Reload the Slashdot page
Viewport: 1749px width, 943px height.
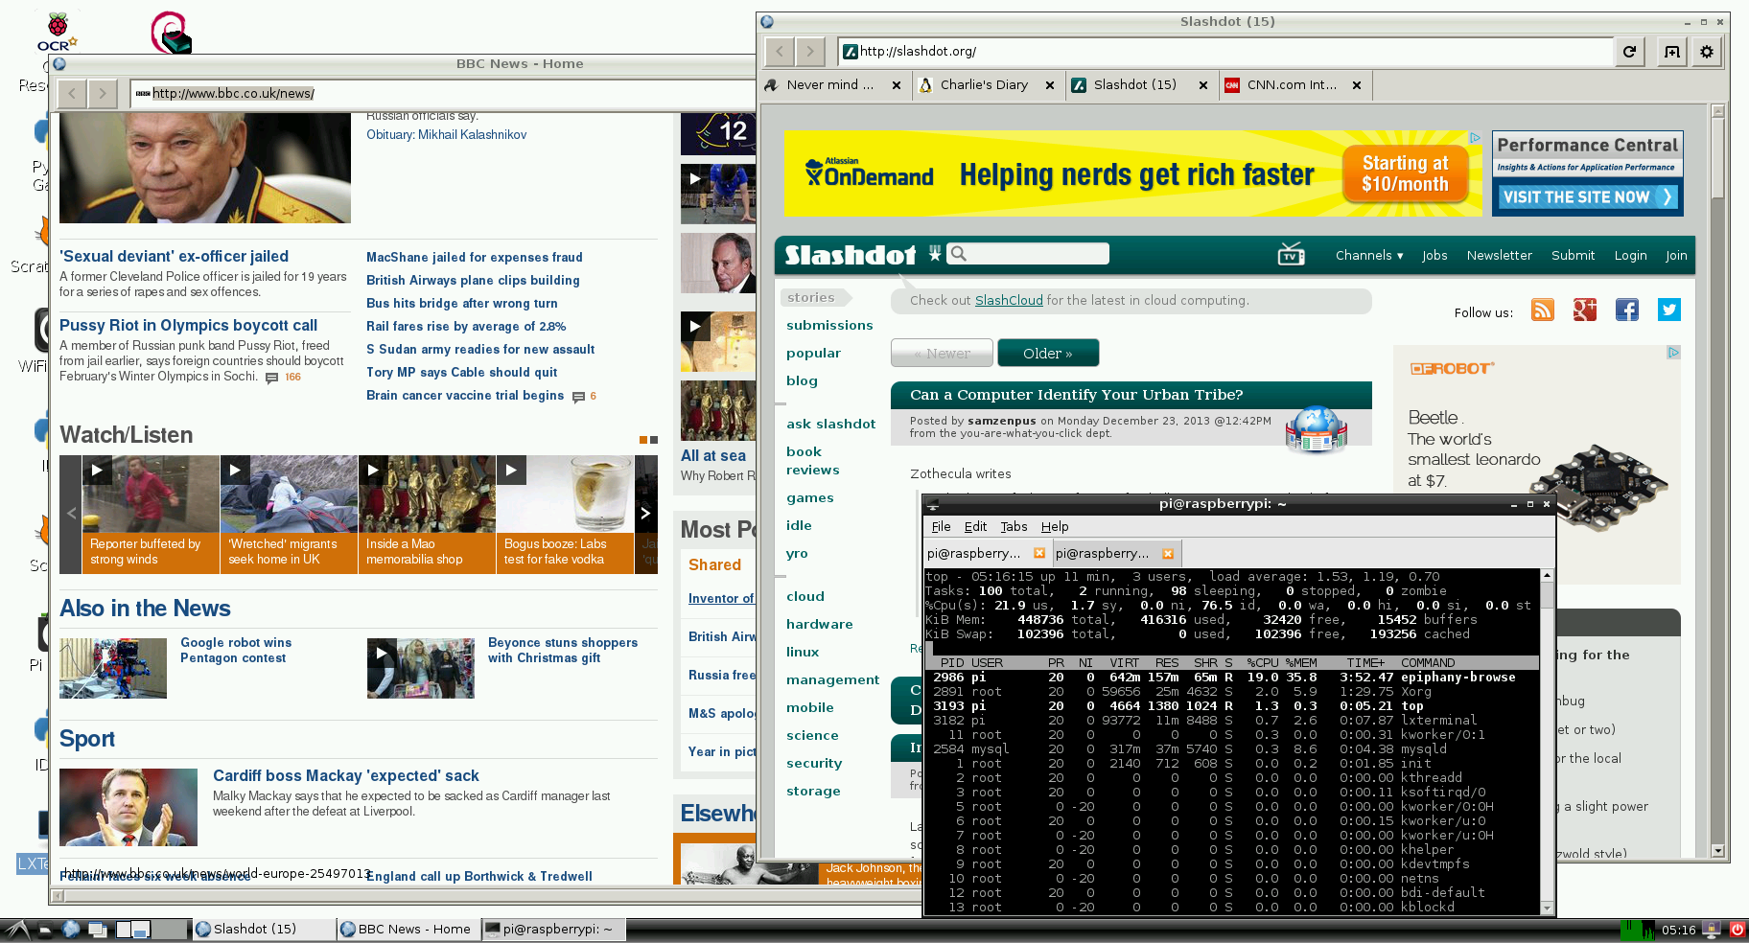tap(1629, 52)
